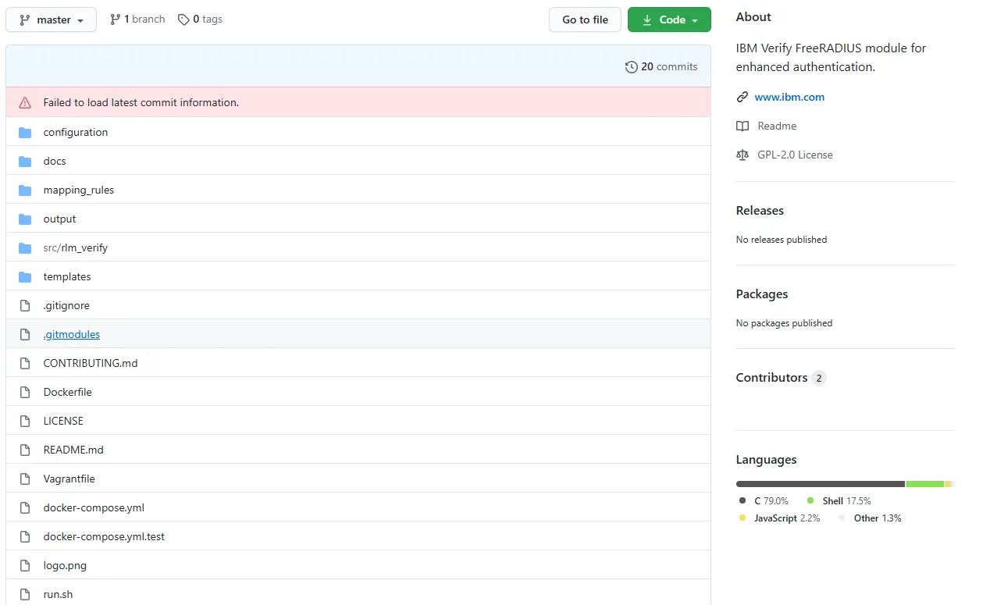Click the templates folder icon
Image resolution: width=990 pixels, height=605 pixels.
click(x=25, y=276)
